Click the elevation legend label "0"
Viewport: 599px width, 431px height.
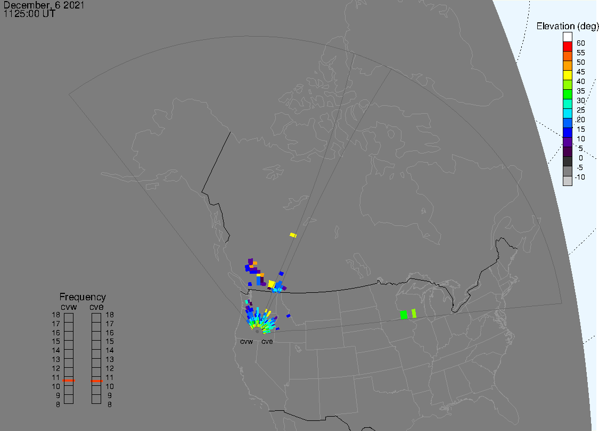(581, 158)
